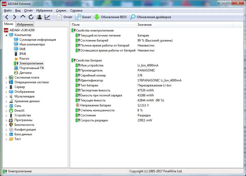246x176 pixels.
Task: Collapse the Компьютер tree node
Action: 6,35
